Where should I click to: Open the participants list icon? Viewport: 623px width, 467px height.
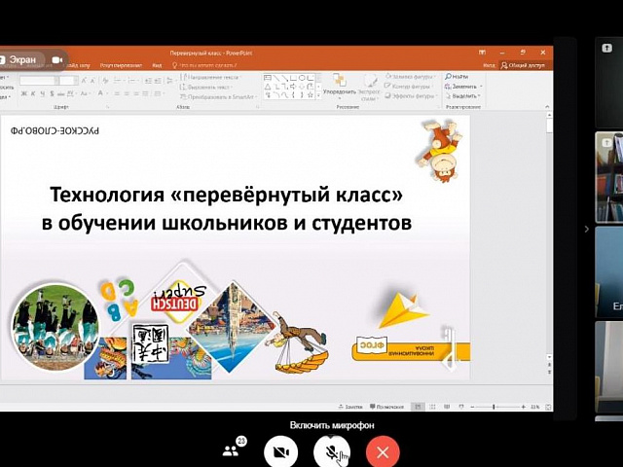(x=231, y=451)
